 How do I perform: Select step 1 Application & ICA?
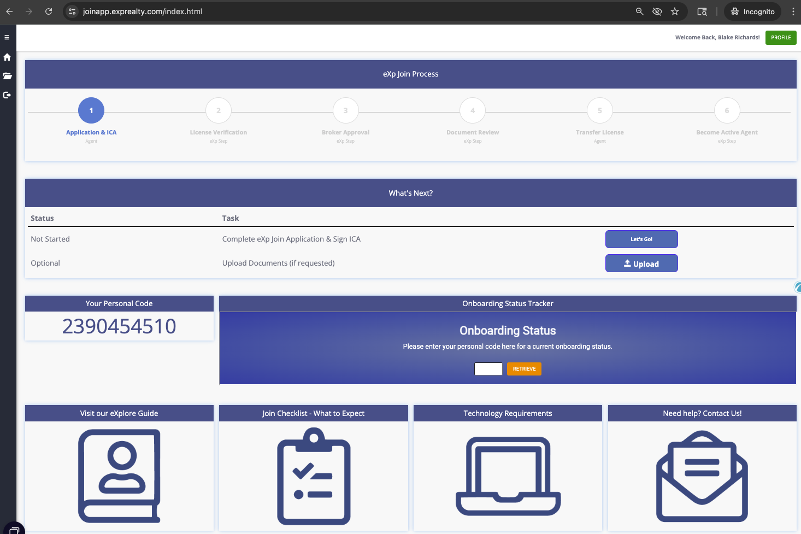point(91,111)
